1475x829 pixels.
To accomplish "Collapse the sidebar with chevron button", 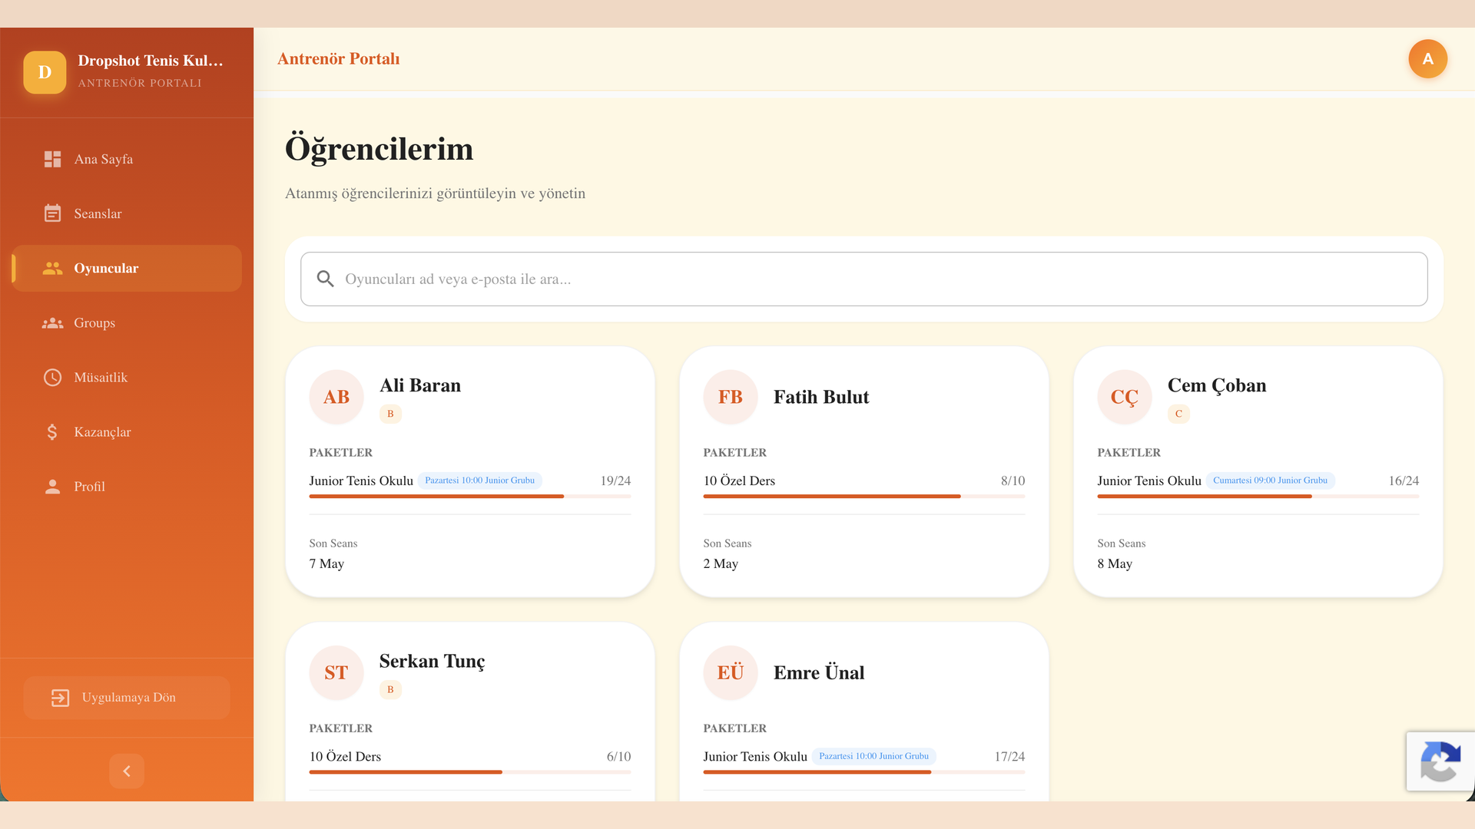I will 127,771.
